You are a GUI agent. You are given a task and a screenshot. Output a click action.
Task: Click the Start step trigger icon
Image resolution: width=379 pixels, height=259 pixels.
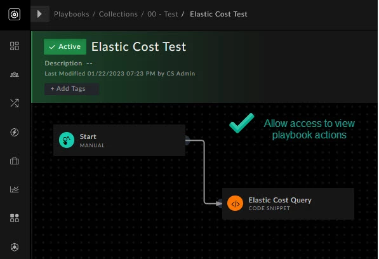[67, 140]
